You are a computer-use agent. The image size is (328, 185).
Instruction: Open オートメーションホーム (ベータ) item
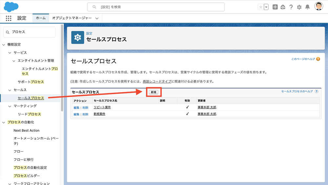point(36,141)
